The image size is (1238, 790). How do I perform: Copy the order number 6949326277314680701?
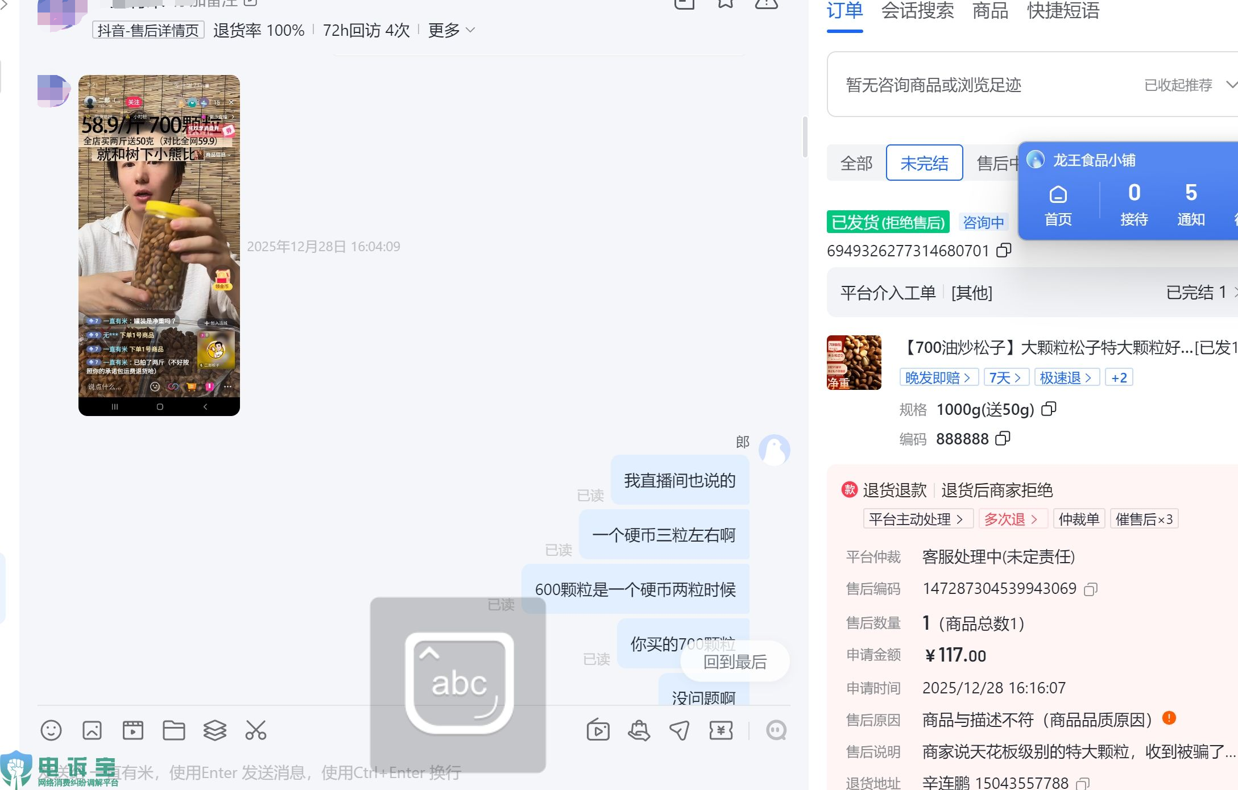point(1004,250)
